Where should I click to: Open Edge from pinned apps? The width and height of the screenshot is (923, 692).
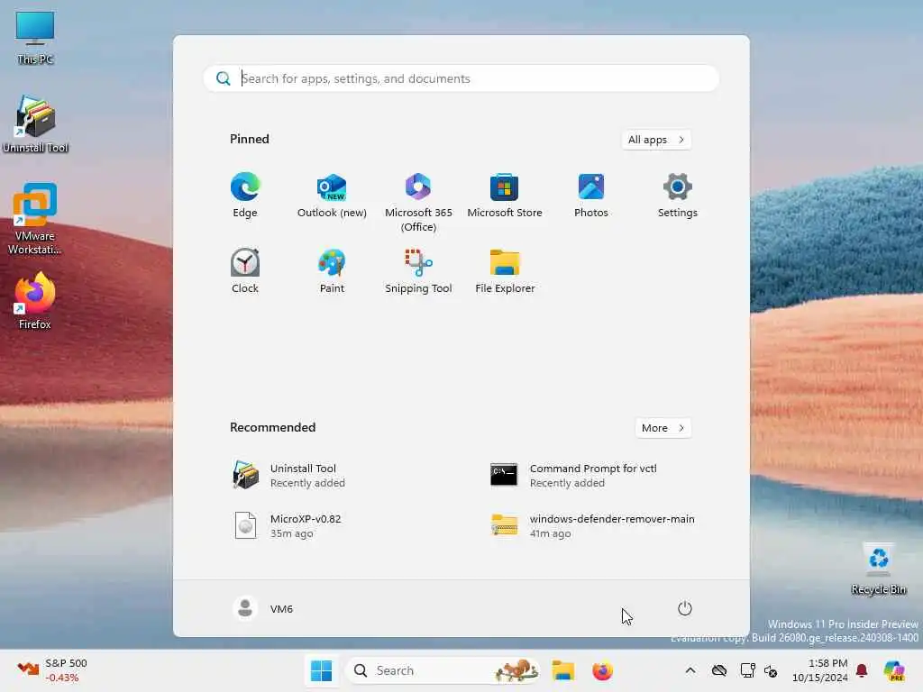245,196
